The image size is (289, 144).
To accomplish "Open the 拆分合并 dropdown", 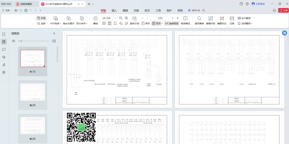I will click(82, 24).
